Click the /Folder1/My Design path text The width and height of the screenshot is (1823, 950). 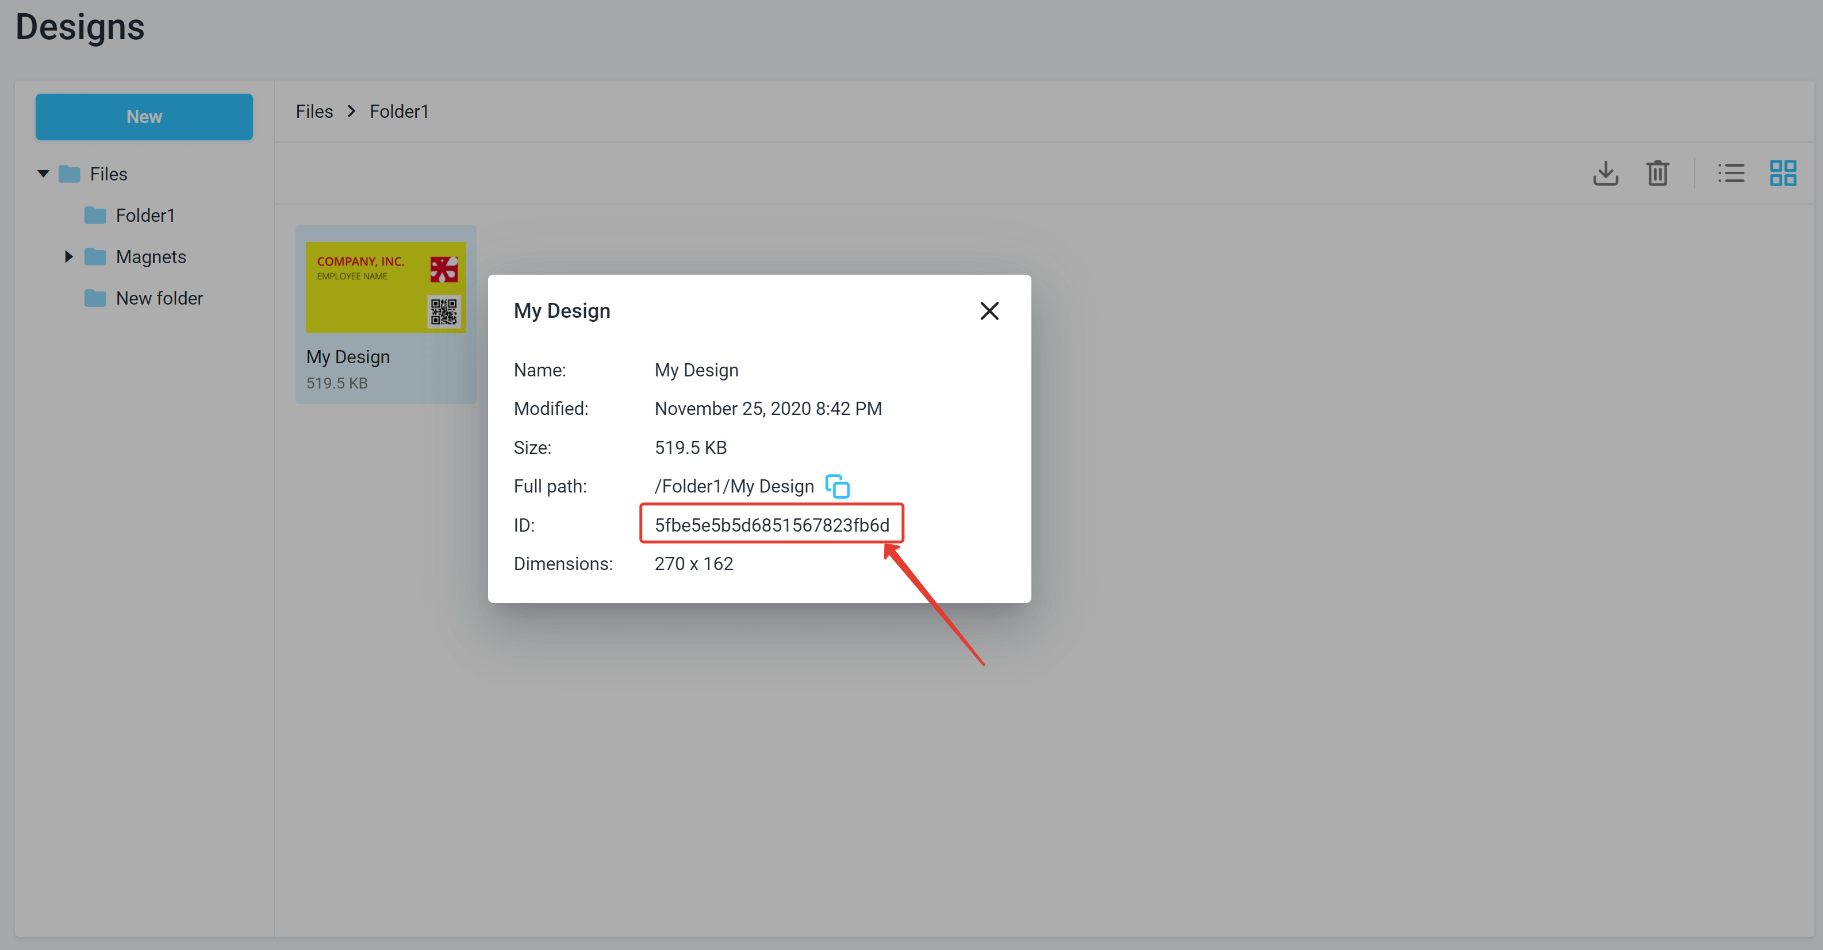[x=734, y=487]
